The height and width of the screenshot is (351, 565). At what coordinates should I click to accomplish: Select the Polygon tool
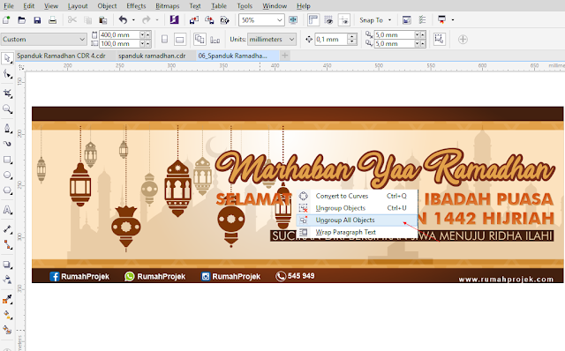pos(7,190)
